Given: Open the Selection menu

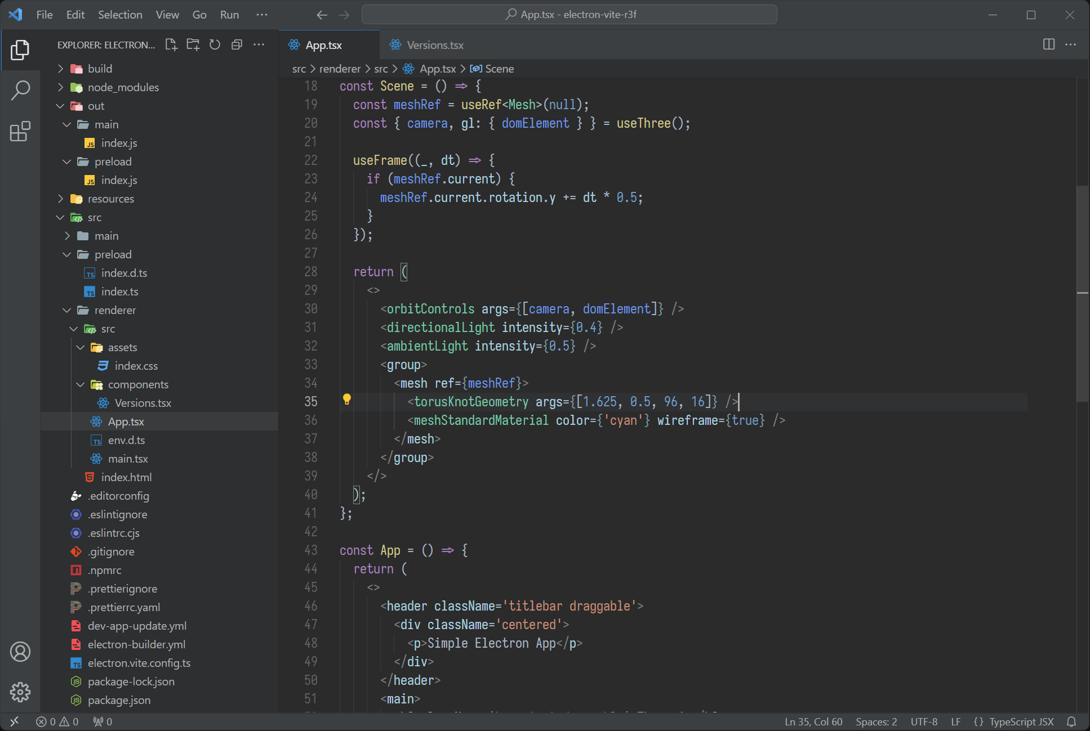Looking at the screenshot, I should [x=120, y=15].
